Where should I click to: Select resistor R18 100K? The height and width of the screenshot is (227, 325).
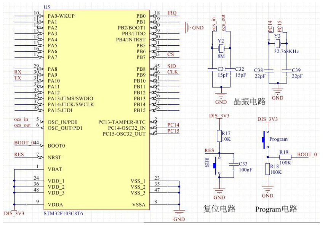pos(267,169)
